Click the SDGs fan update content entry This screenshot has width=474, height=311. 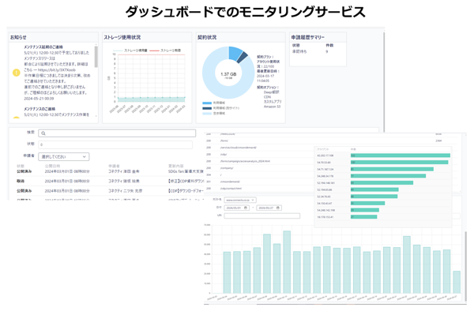click(186, 171)
